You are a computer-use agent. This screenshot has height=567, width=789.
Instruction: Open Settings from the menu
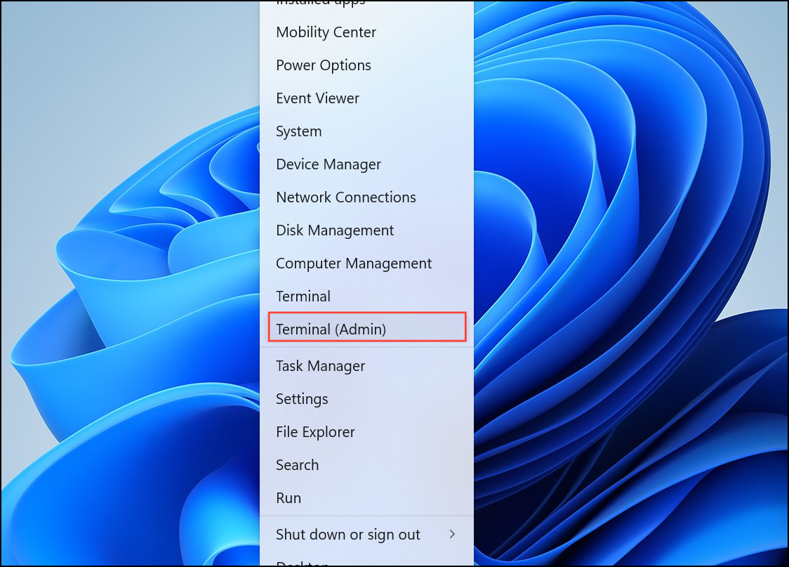point(302,399)
